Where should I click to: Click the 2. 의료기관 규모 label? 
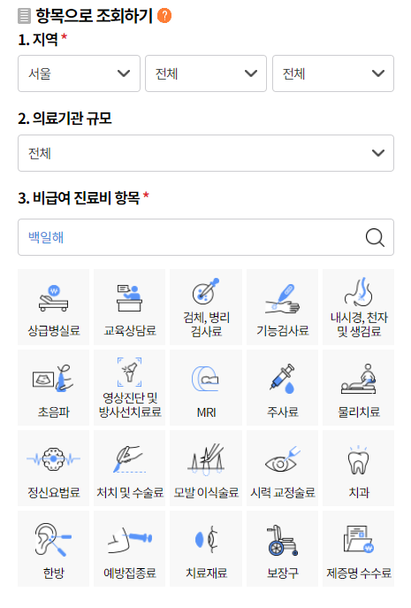click(x=65, y=119)
